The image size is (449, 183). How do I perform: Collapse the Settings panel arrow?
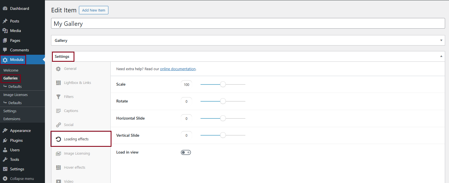441,56
